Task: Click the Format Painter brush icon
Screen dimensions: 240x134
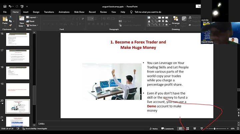Action: tap(10, 25)
